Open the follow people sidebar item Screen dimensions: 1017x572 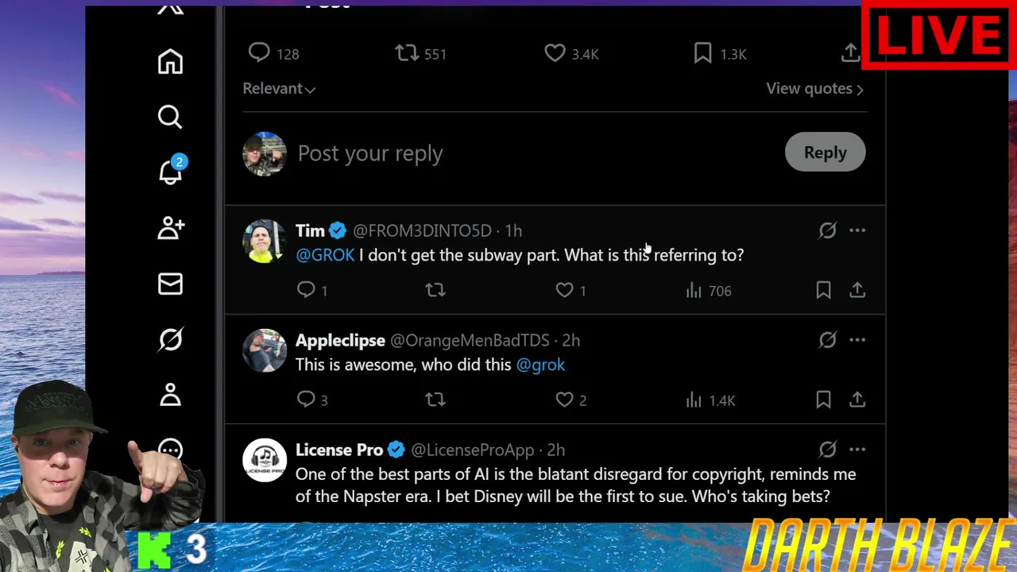(x=170, y=229)
